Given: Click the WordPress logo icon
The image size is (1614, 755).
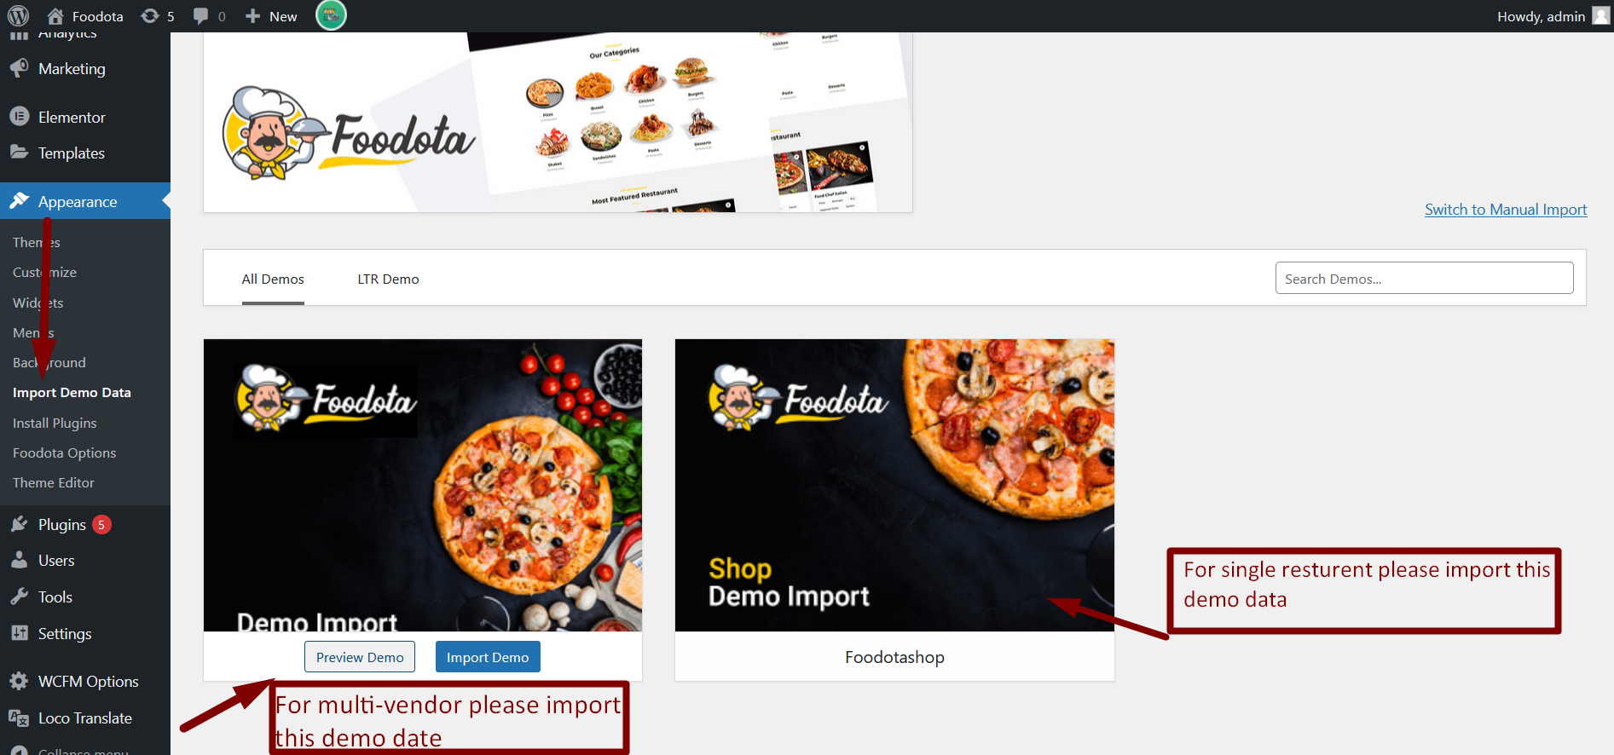Looking at the screenshot, I should click(18, 15).
